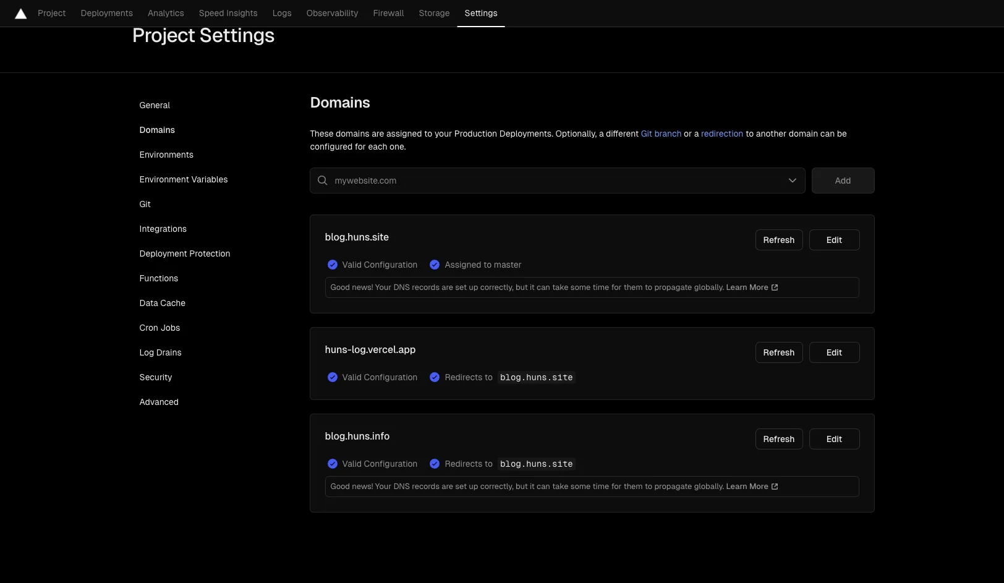Open Functions settings section
The image size is (1004, 583).
159,278
